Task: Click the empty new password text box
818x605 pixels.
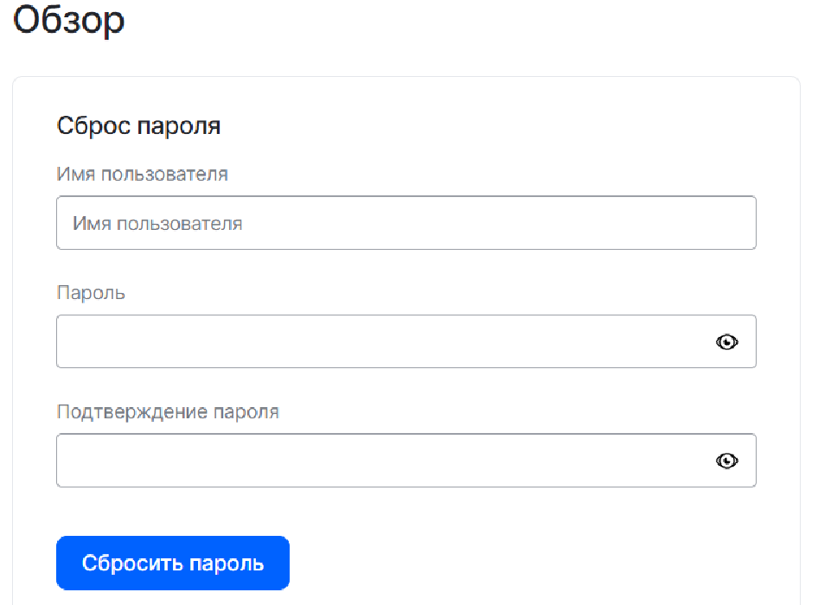Action: 380,342
